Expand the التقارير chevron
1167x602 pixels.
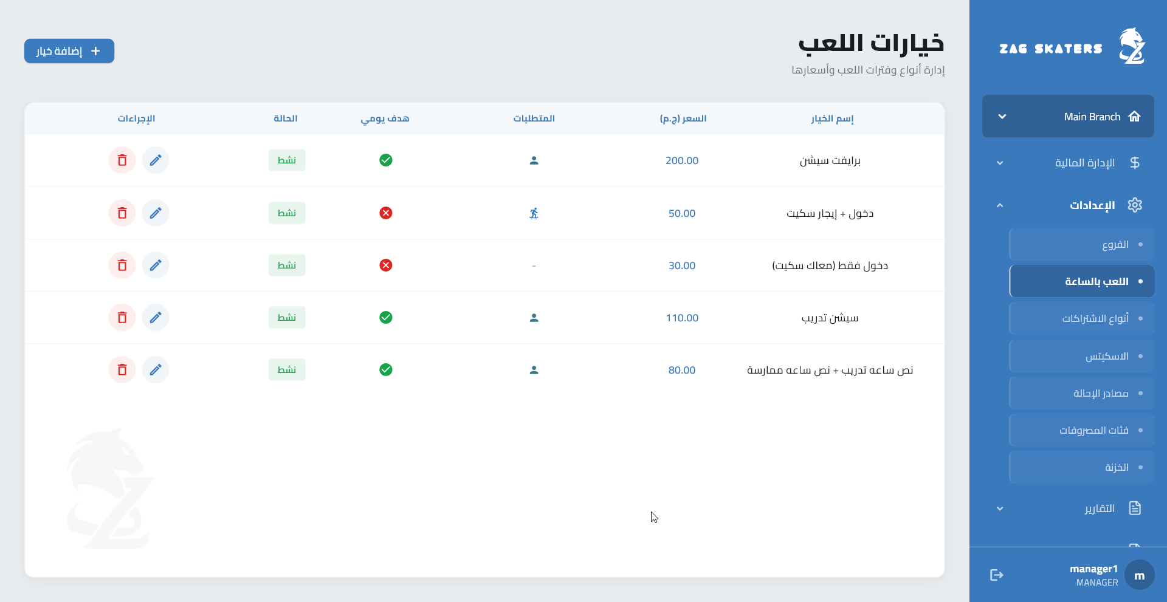1000,508
